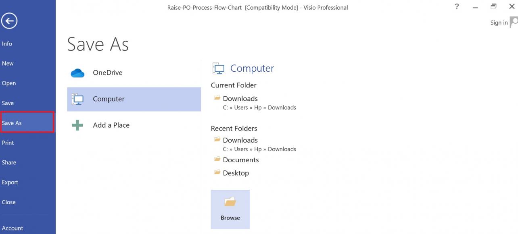Open the Documents recent folder
The height and width of the screenshot is (234, 518).
[x=240, y=159]
